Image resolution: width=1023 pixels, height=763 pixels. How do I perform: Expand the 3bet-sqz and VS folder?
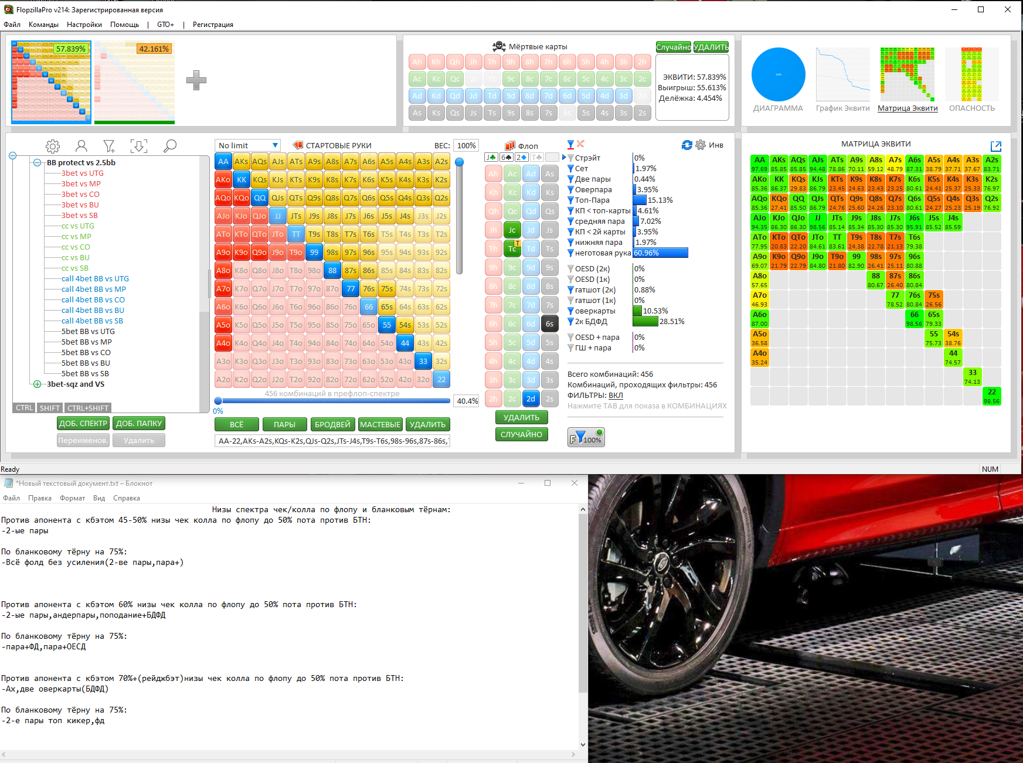point(37,384)
